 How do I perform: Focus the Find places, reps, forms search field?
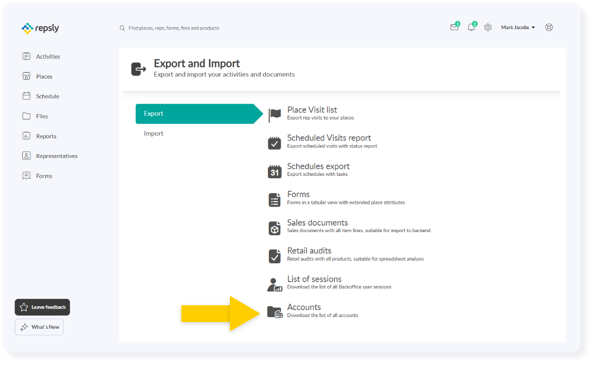[x=174, y=28]
